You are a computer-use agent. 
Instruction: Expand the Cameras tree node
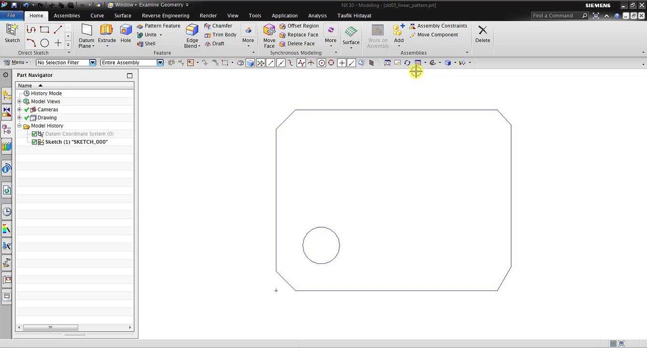[19, 110]
